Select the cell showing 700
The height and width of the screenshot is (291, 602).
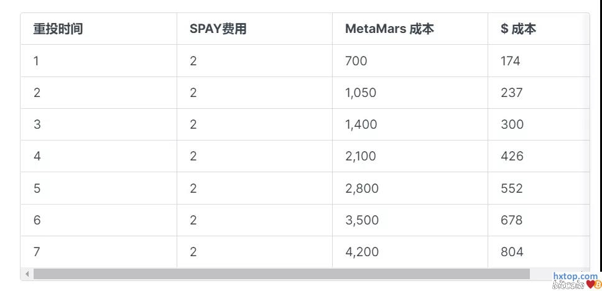coord(356,61)
